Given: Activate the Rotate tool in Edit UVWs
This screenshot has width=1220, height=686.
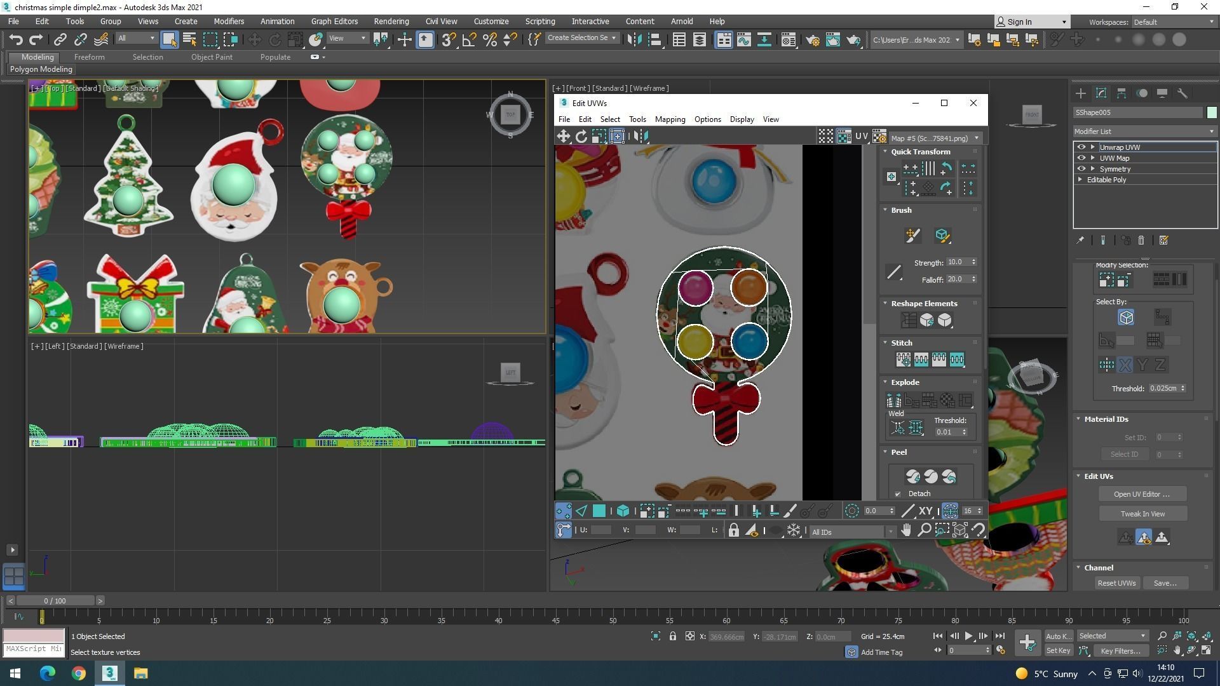Looking at the screenshot, I should click(x=581, y=136).
